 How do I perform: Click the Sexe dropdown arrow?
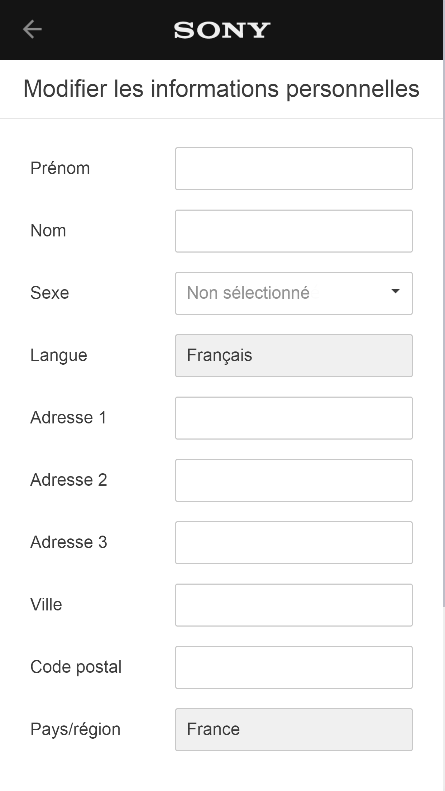pos(395,292)
